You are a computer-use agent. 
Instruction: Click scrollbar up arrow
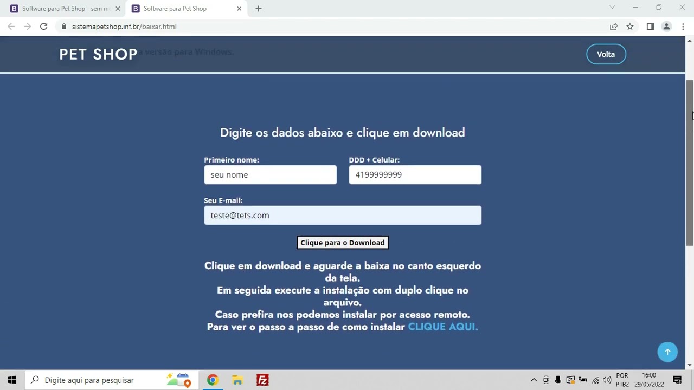point(690,41)
